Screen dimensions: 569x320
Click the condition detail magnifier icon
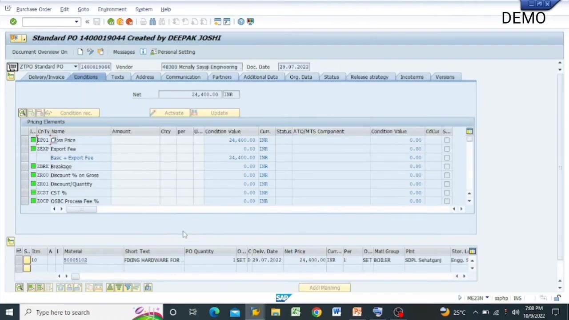coord(22,113)
